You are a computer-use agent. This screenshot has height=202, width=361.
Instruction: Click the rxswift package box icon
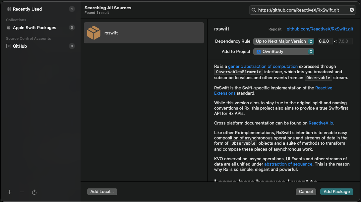[94, 33]
